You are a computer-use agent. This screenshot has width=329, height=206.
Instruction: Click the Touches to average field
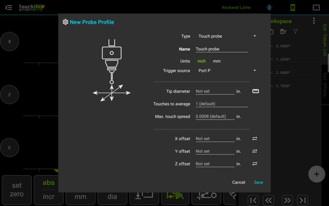point(222,104)
